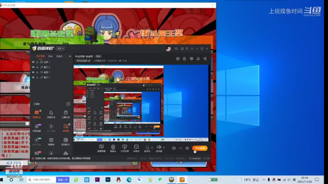Open 弹幕秀 danmaku show tool
Viewport: 328px width, 184px height.
51,141
